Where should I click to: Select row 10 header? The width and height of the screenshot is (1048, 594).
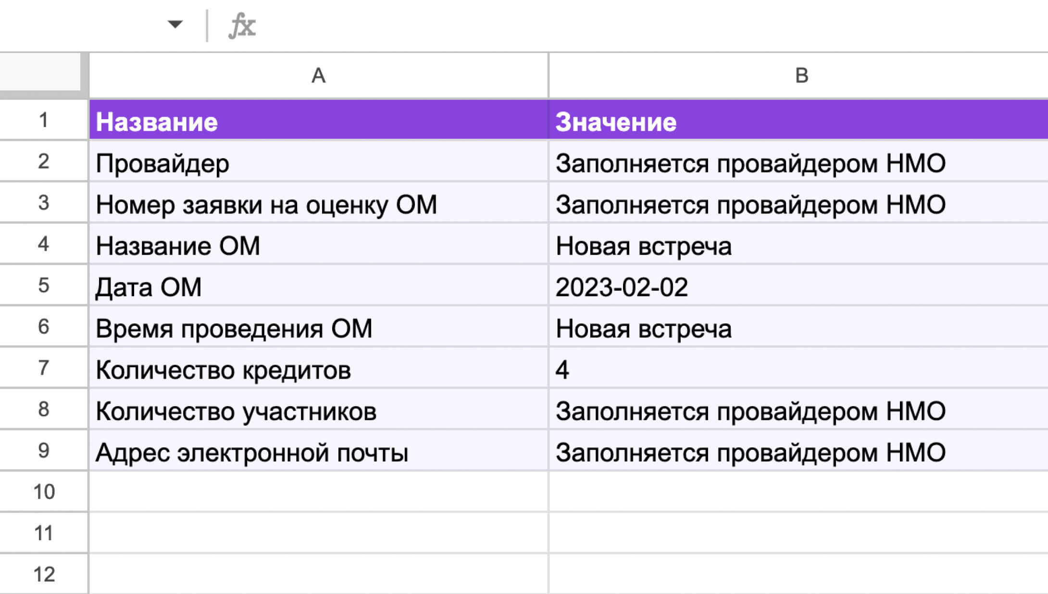coord(44,492)
